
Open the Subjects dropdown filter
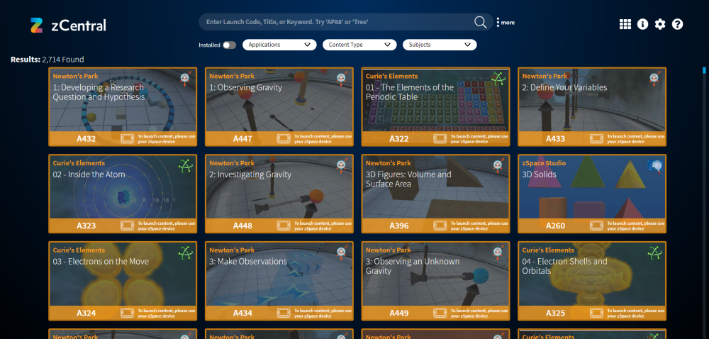(x=440, y=45)
